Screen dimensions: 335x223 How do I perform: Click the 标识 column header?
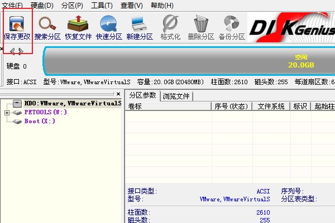300,106
